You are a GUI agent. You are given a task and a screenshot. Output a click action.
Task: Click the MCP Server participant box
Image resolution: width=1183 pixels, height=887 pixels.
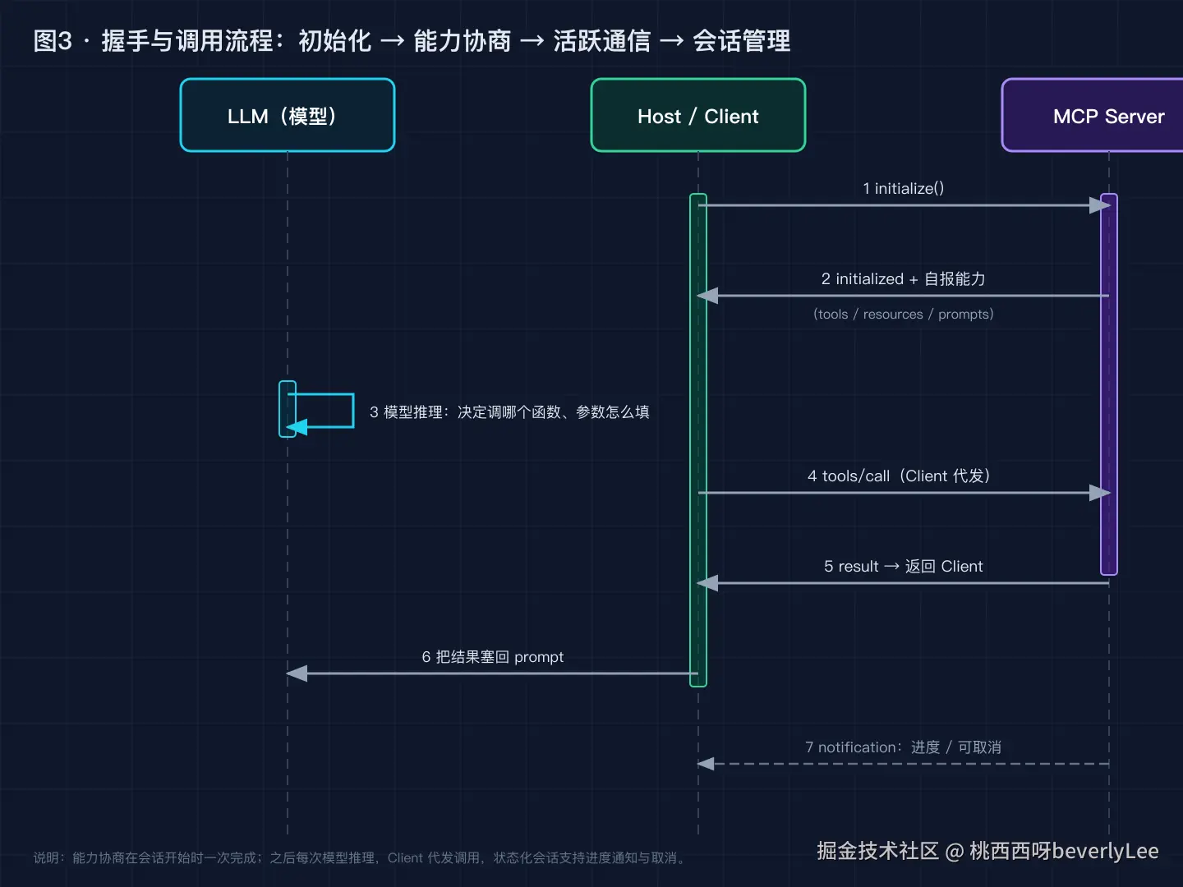(x=1093, y=115)
